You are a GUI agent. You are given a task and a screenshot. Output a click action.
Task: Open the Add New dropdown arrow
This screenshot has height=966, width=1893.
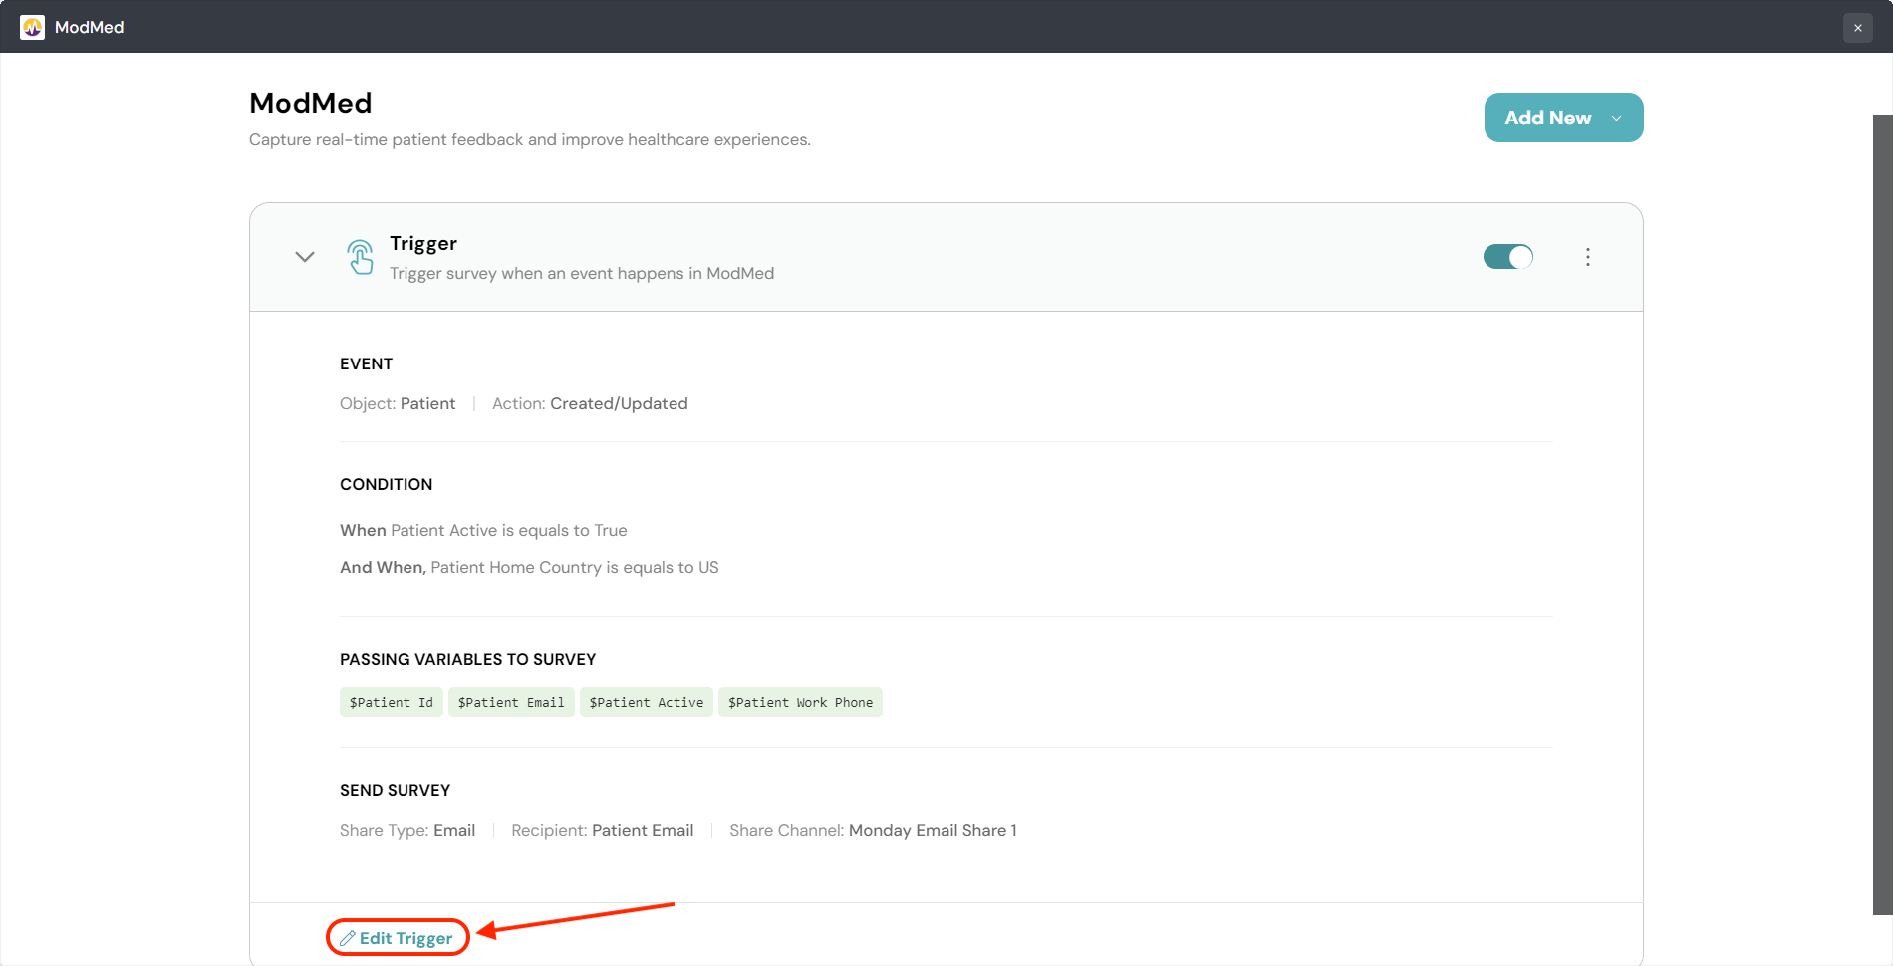click(x=1615, y=118)
